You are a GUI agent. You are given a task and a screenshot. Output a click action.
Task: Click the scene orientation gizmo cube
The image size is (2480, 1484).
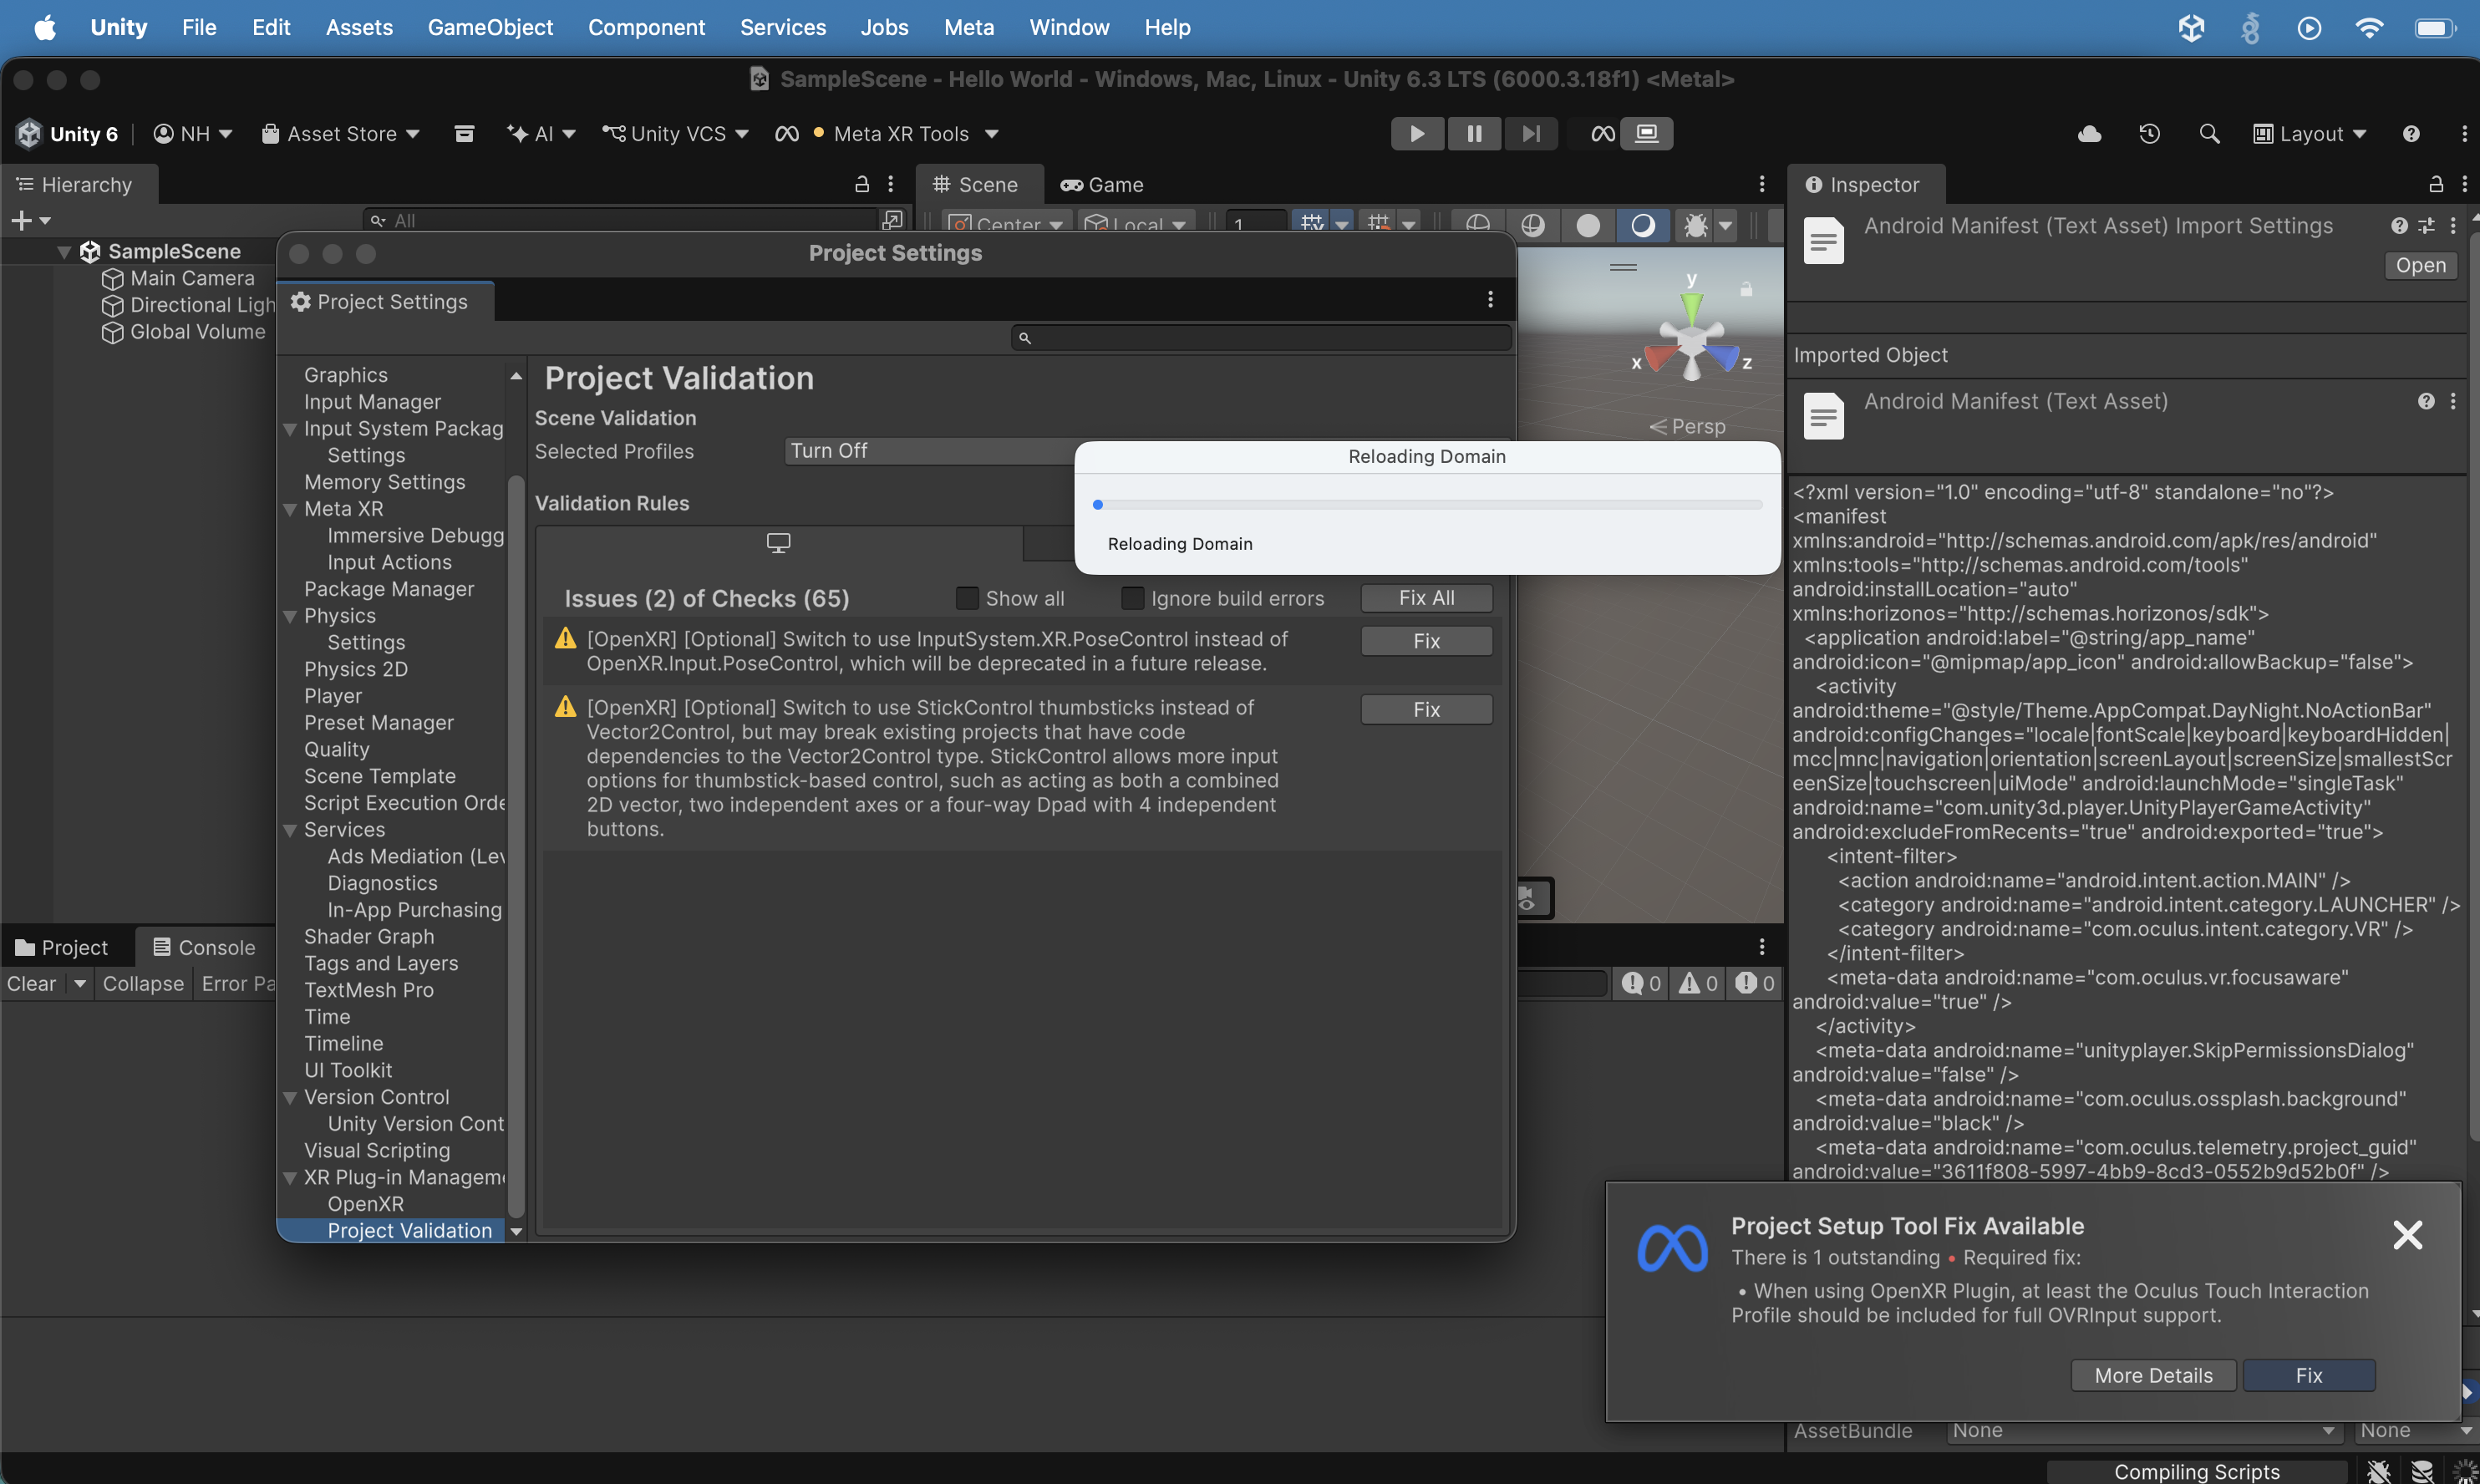1692,340
